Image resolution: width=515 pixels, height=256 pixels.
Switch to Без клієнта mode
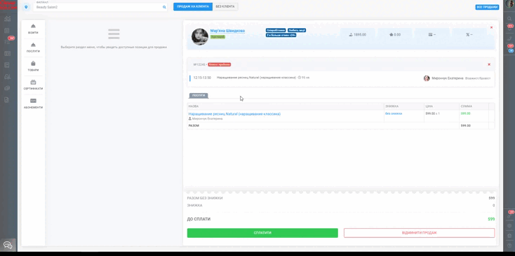[225, 6]
